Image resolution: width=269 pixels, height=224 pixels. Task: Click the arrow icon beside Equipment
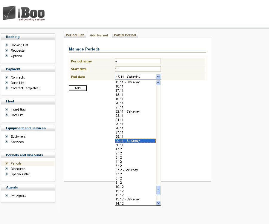coord(7,136)
